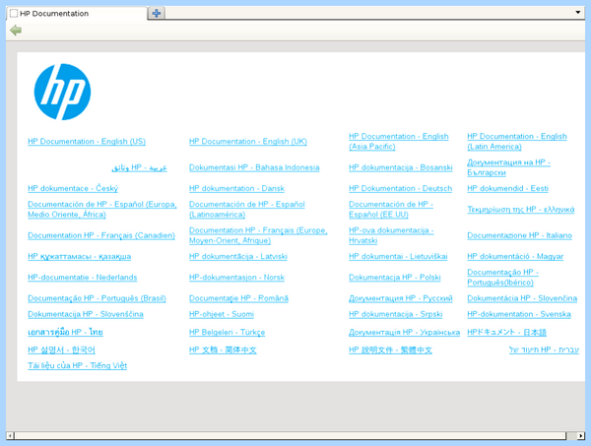
Task: Open Español (Europa, Medio Oriente, África) link
Action: pos(102,209)
